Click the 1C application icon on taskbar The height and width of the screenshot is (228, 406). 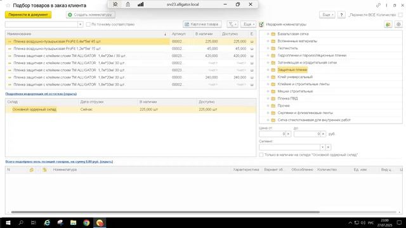(100, 223)
